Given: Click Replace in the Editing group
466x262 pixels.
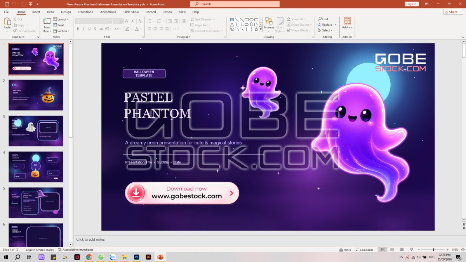Looking at the screenshot, I should (x=325, y=25).
